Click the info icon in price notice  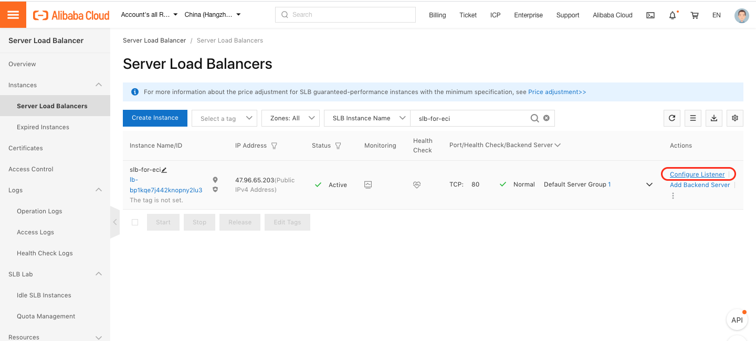(135, 92)
